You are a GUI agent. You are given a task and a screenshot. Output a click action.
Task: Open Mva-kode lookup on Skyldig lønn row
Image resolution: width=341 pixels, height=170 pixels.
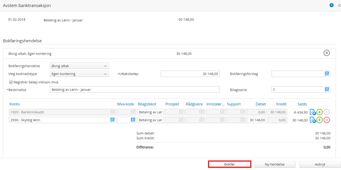[133, 120]
